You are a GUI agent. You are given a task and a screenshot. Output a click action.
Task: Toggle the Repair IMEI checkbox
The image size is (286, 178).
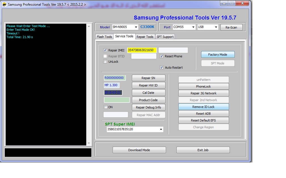click(105, 50)
